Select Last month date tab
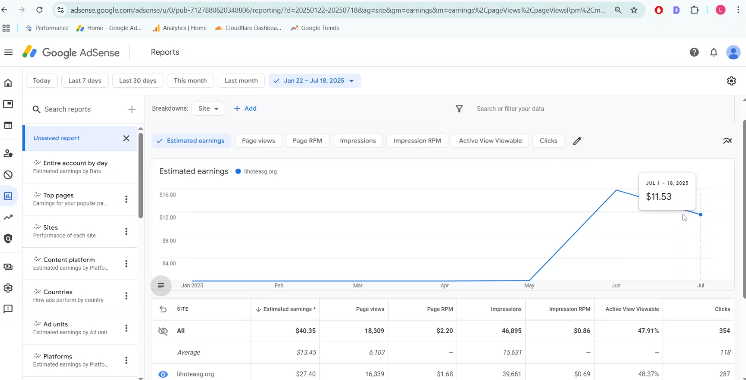The image size is (746, 380). 241,80
